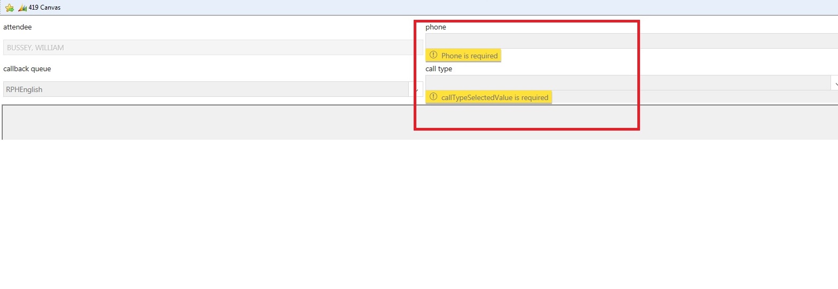The height and width of the screenshot is (289, 838).
Task: Click the RPHEnglish callback queue combo box
Action: pos(205,89)
